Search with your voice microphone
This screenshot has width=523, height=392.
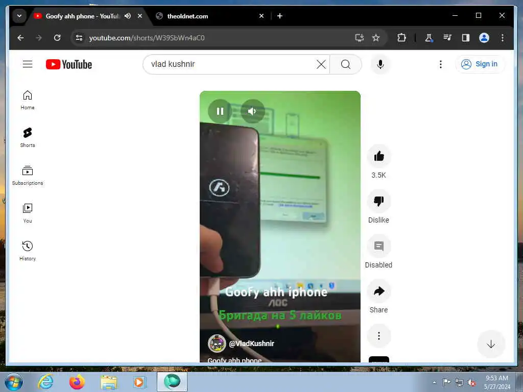[x=380, y=64]
